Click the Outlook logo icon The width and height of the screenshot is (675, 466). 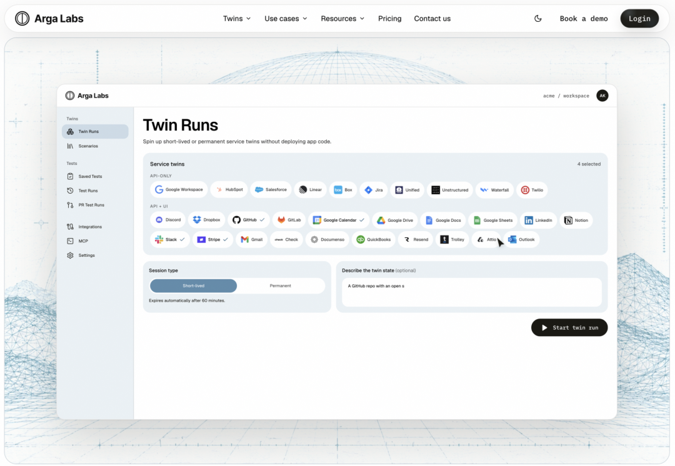512,240
